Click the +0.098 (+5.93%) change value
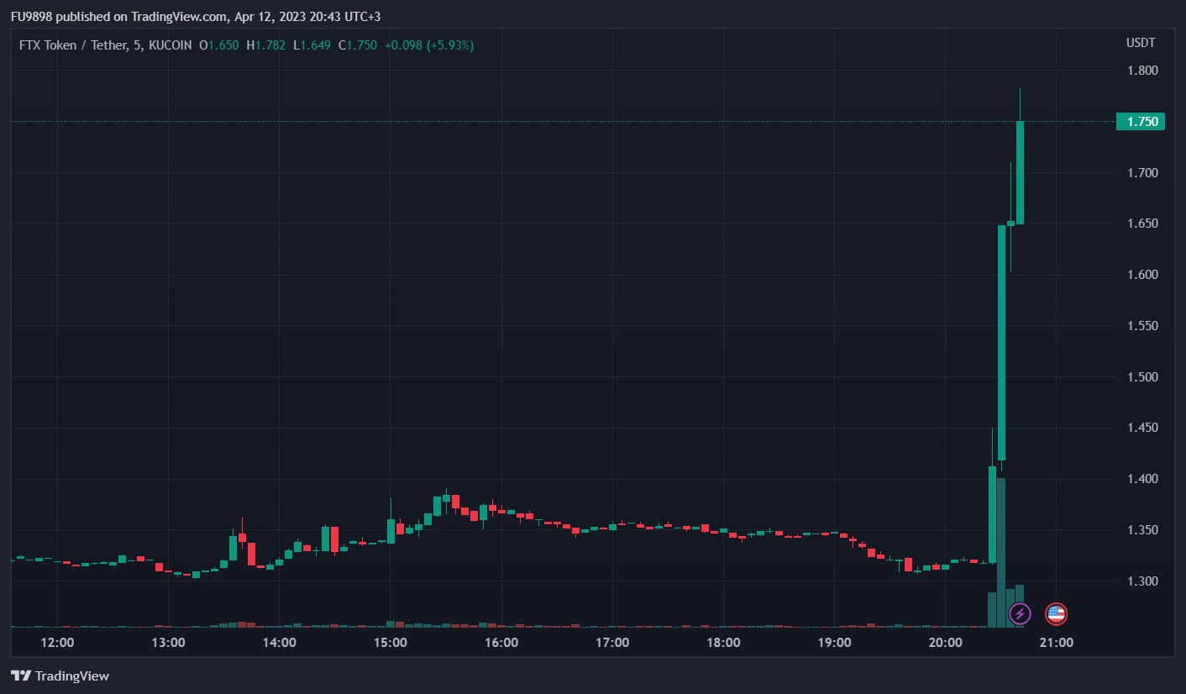 click(x=428, y=45)
